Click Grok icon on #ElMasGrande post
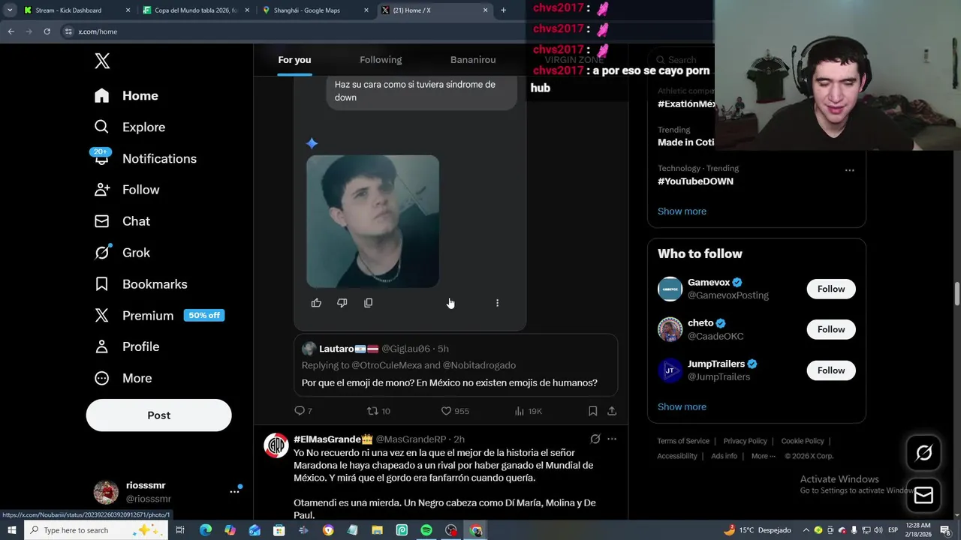 (595, 439)
